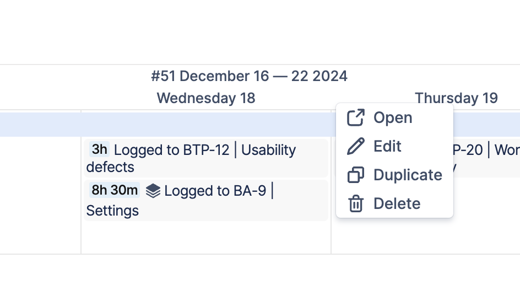Click the Duplicate overlapping-squares icon
Viewport: 520px width, 290px height.
[x=356, y=175]
